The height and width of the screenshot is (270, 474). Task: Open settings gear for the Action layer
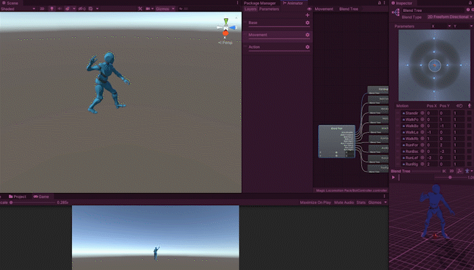(x=307, y=47)
